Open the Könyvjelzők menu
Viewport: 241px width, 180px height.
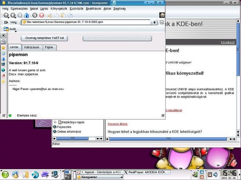coord(59,9)
